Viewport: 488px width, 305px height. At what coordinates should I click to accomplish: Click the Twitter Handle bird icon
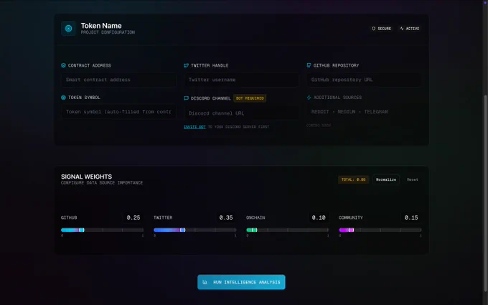click(x=186, y=65)
